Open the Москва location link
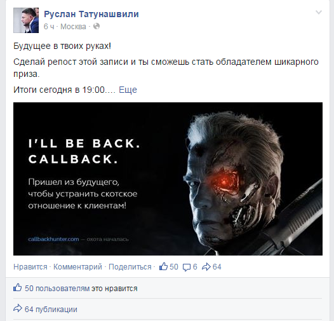This screenshot has width=334, height=321. click(x=73, y=27)
